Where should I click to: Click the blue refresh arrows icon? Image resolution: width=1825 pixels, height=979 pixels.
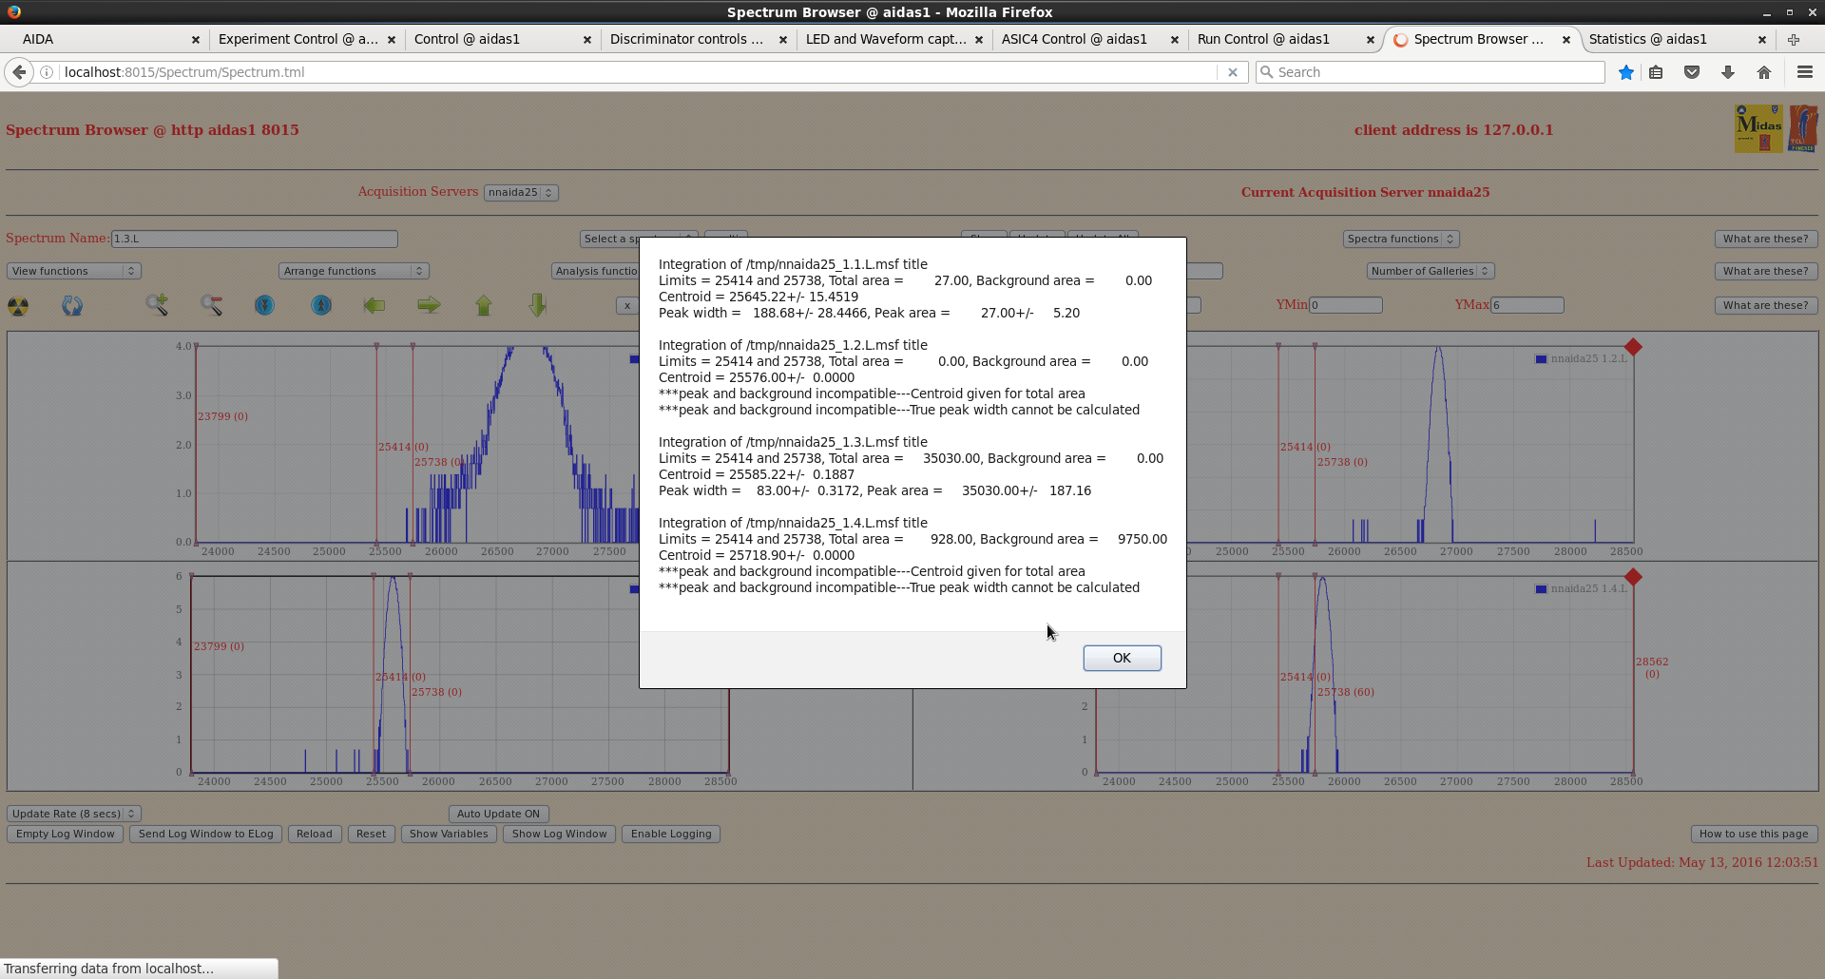pos(72,306)
